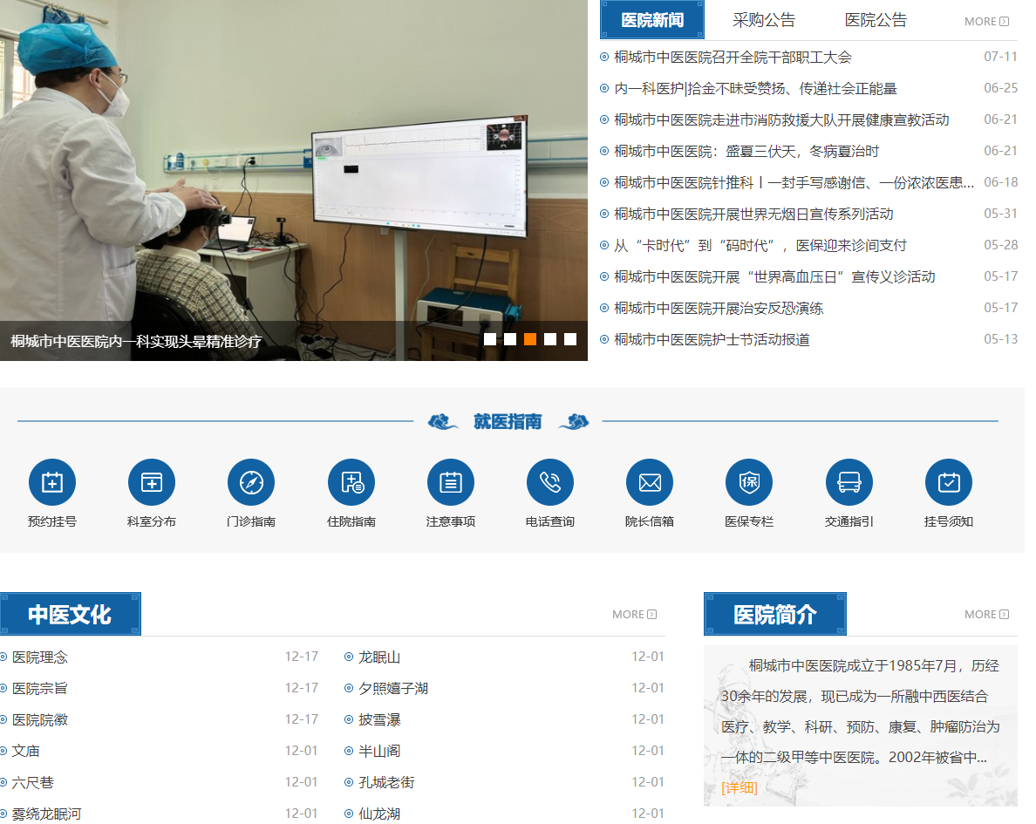The width and height of the screenshot is (1036, 824).
Task: Open 世界高血压日 宣传义诊活动 article
Action: 774,276
